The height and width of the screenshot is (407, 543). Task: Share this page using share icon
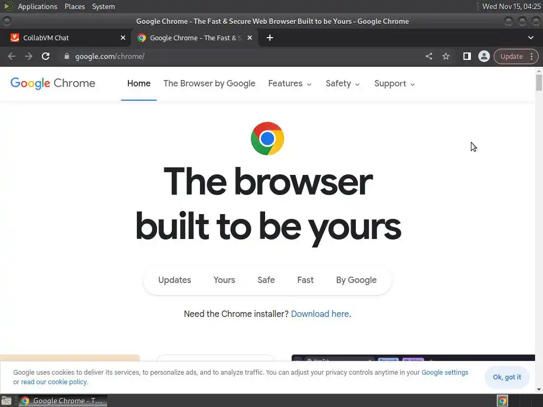click(x=428, y=56)
